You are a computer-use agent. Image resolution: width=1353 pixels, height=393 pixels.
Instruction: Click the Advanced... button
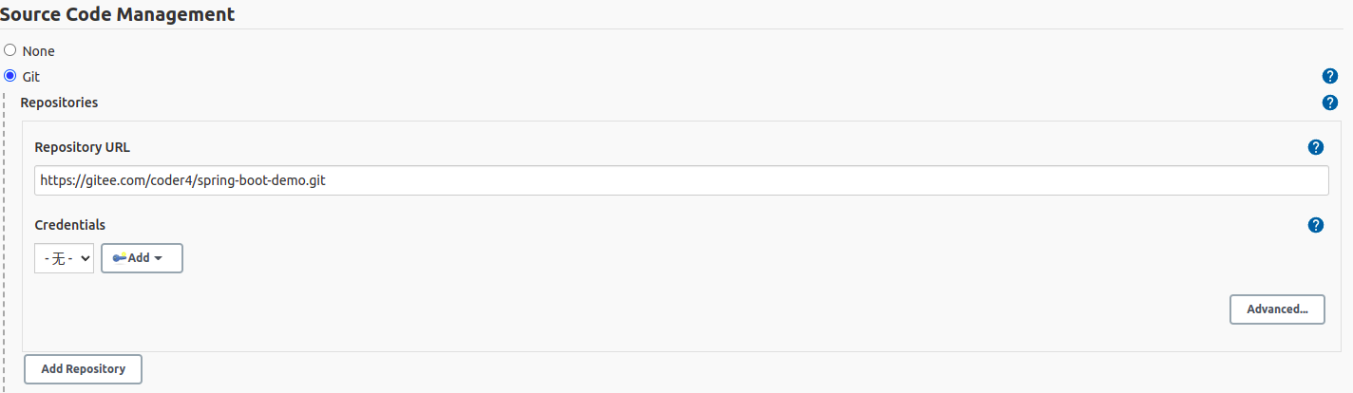tap(1277, 309)
